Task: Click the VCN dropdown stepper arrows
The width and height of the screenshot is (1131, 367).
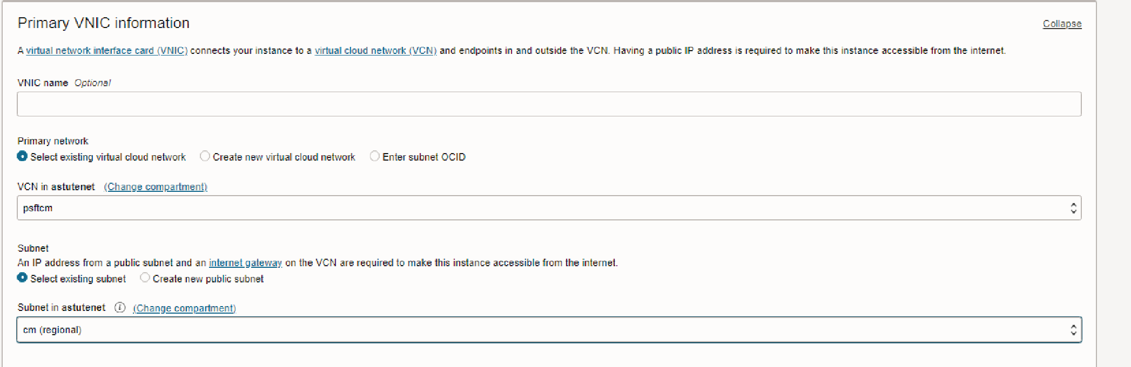Action: (x=1074, y=207)
